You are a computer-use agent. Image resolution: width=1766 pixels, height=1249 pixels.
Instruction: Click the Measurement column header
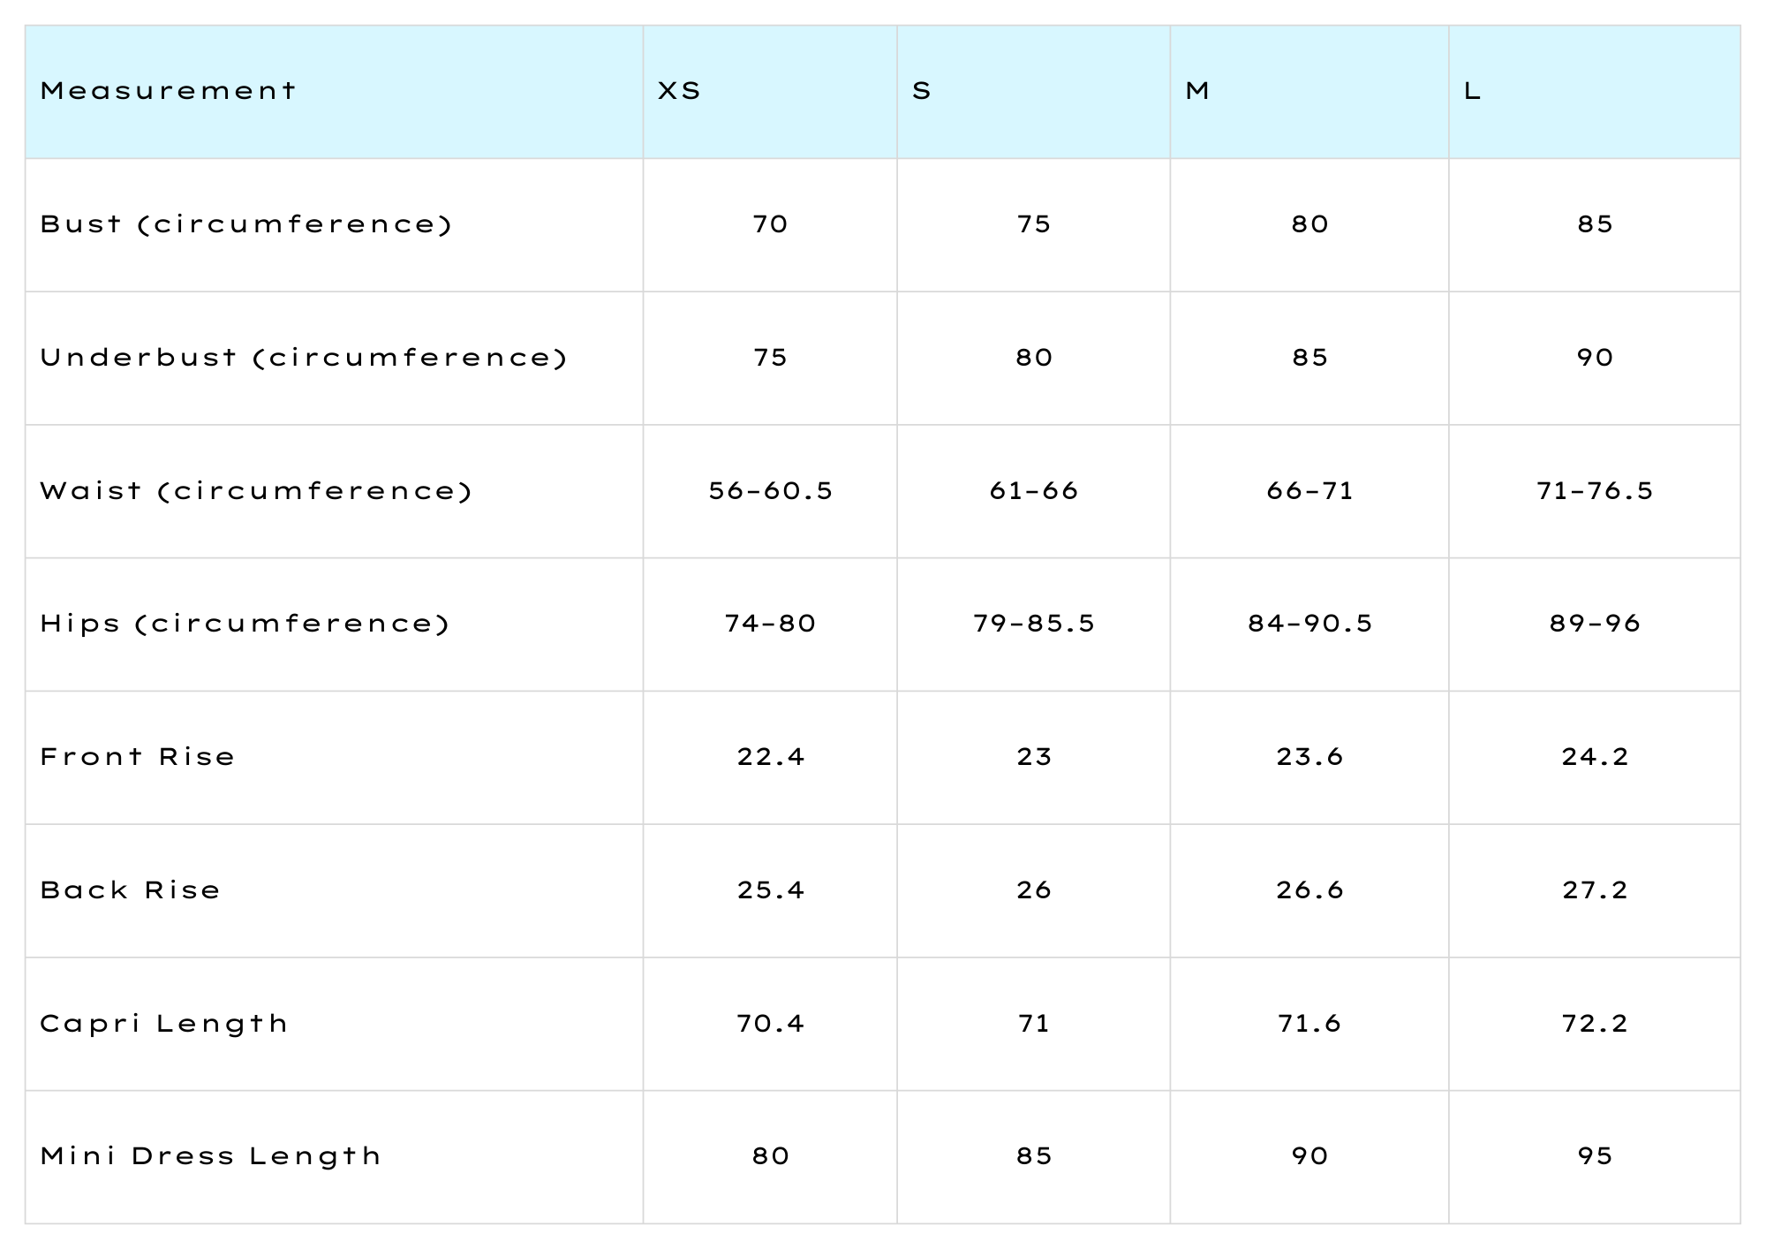click(168, 91)
